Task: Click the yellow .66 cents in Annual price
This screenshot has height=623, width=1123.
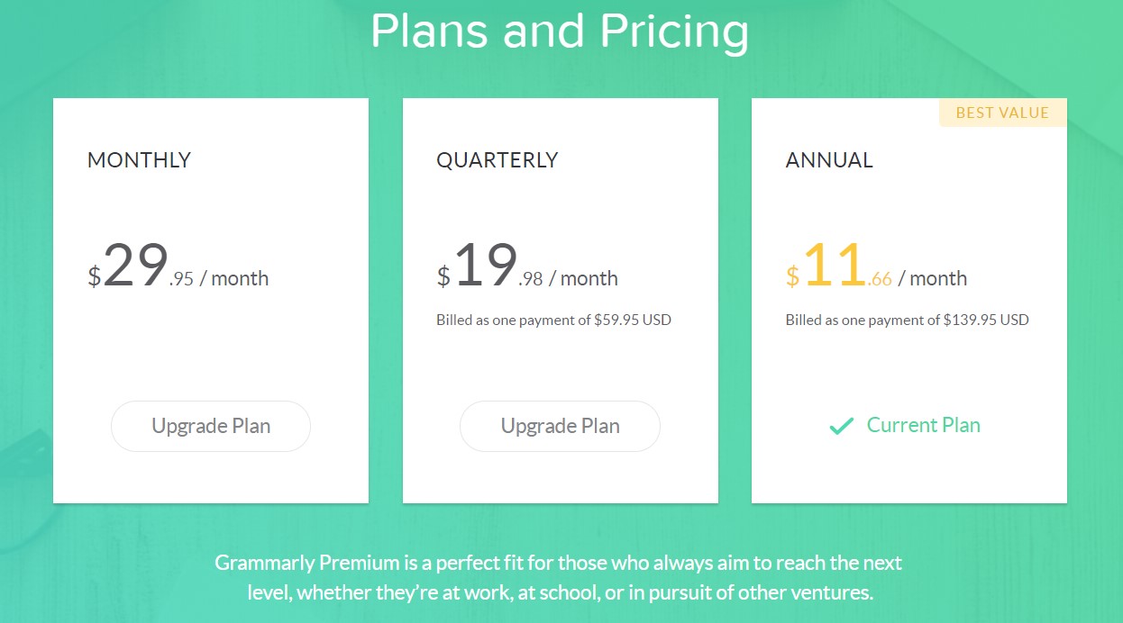Action: (x=880, y=279)
